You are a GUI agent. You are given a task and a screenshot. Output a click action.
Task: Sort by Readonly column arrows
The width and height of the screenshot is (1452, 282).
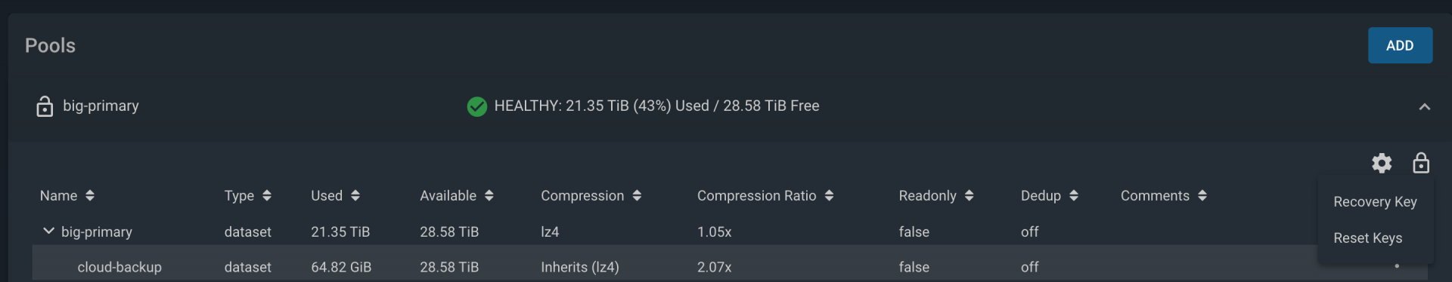(x=969, y=195)
